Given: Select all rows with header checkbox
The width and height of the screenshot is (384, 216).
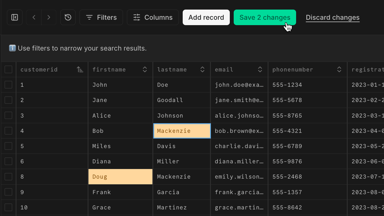Looking at the screenshot, I should coord(8,70).
